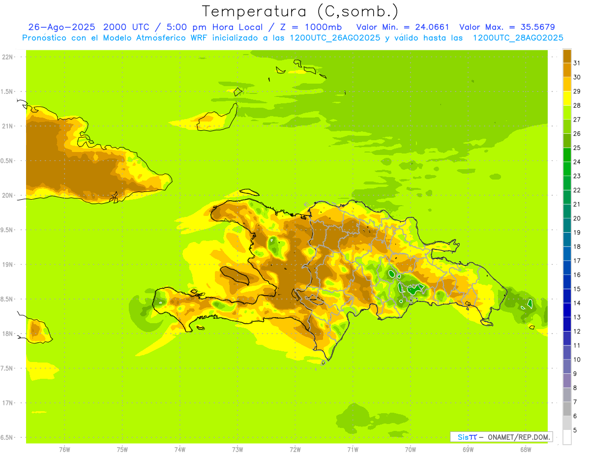The width and height of the screenshot is (590, 456).
Task: Click the "17N" latitude label
Action: tap(9, 403)
